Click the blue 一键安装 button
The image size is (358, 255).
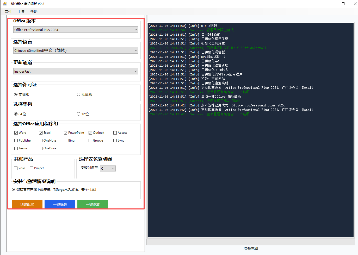(60, 204)
